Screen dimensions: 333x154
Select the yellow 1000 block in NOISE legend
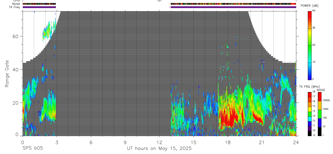[319, 105]
